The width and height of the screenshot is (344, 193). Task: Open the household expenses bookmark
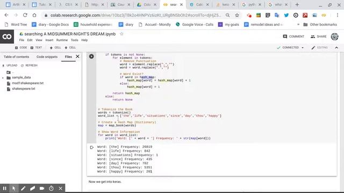click(x=93, y=25)
